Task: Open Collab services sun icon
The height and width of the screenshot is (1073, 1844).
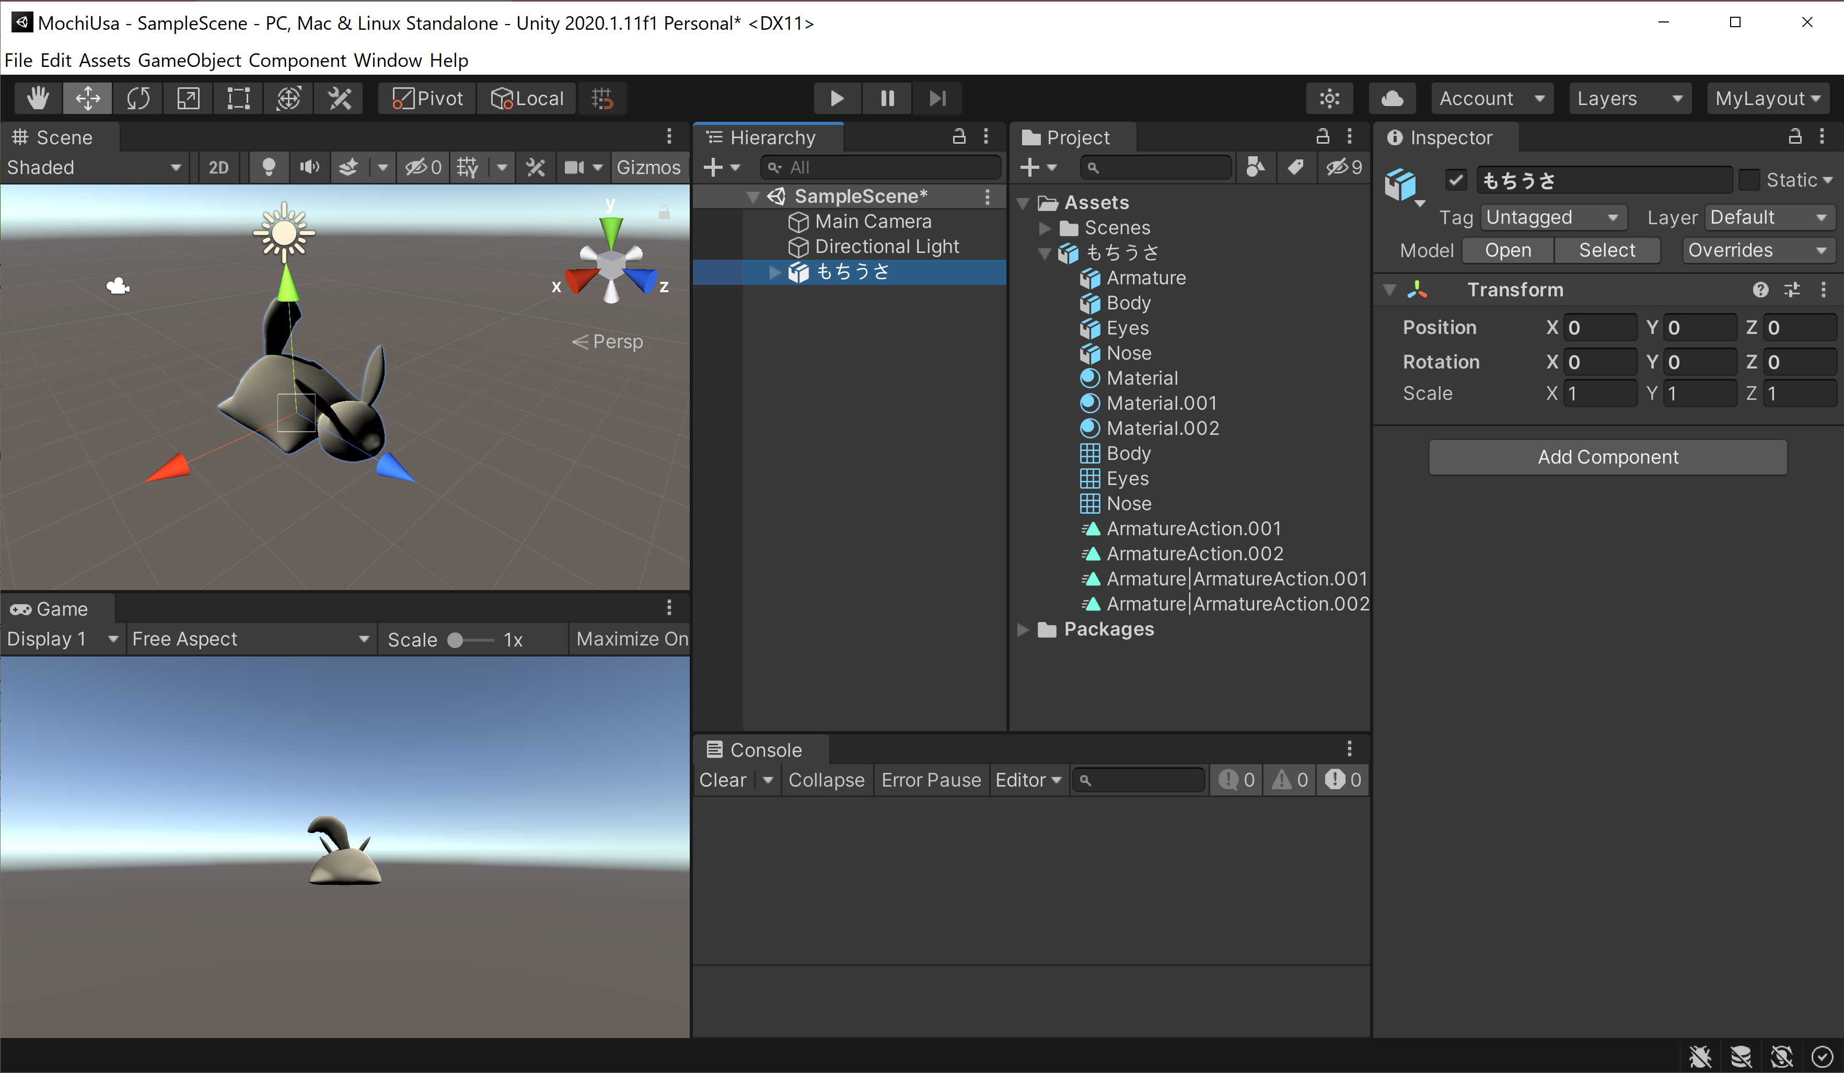Action: tap(1330, 98)
